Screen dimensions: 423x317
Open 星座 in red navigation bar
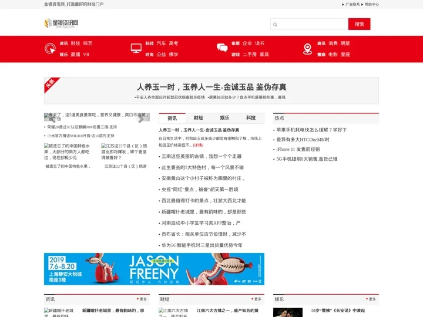pos(345,55)
